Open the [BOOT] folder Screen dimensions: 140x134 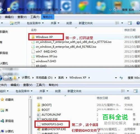[44, 105]
